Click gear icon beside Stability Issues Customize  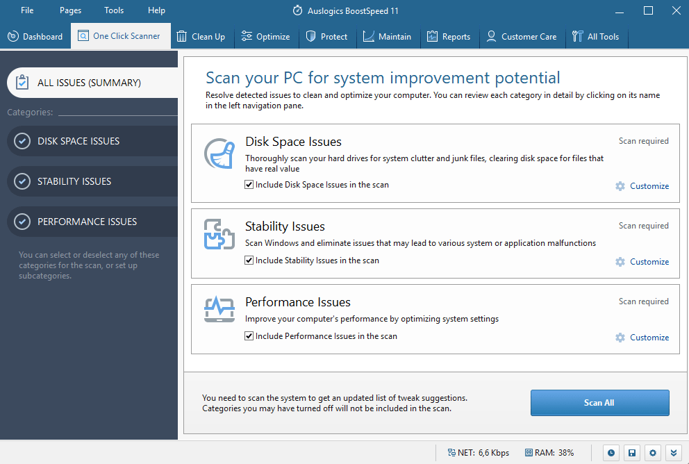(620, 262)
